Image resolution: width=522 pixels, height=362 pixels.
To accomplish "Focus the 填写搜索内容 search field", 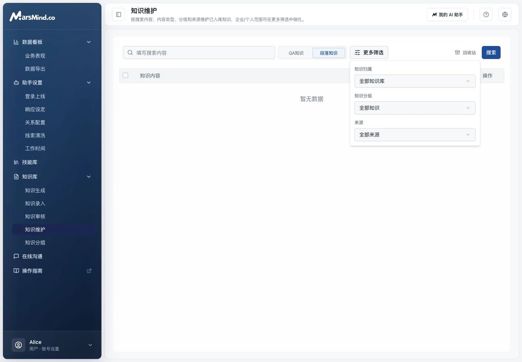I will pos(199,52).
